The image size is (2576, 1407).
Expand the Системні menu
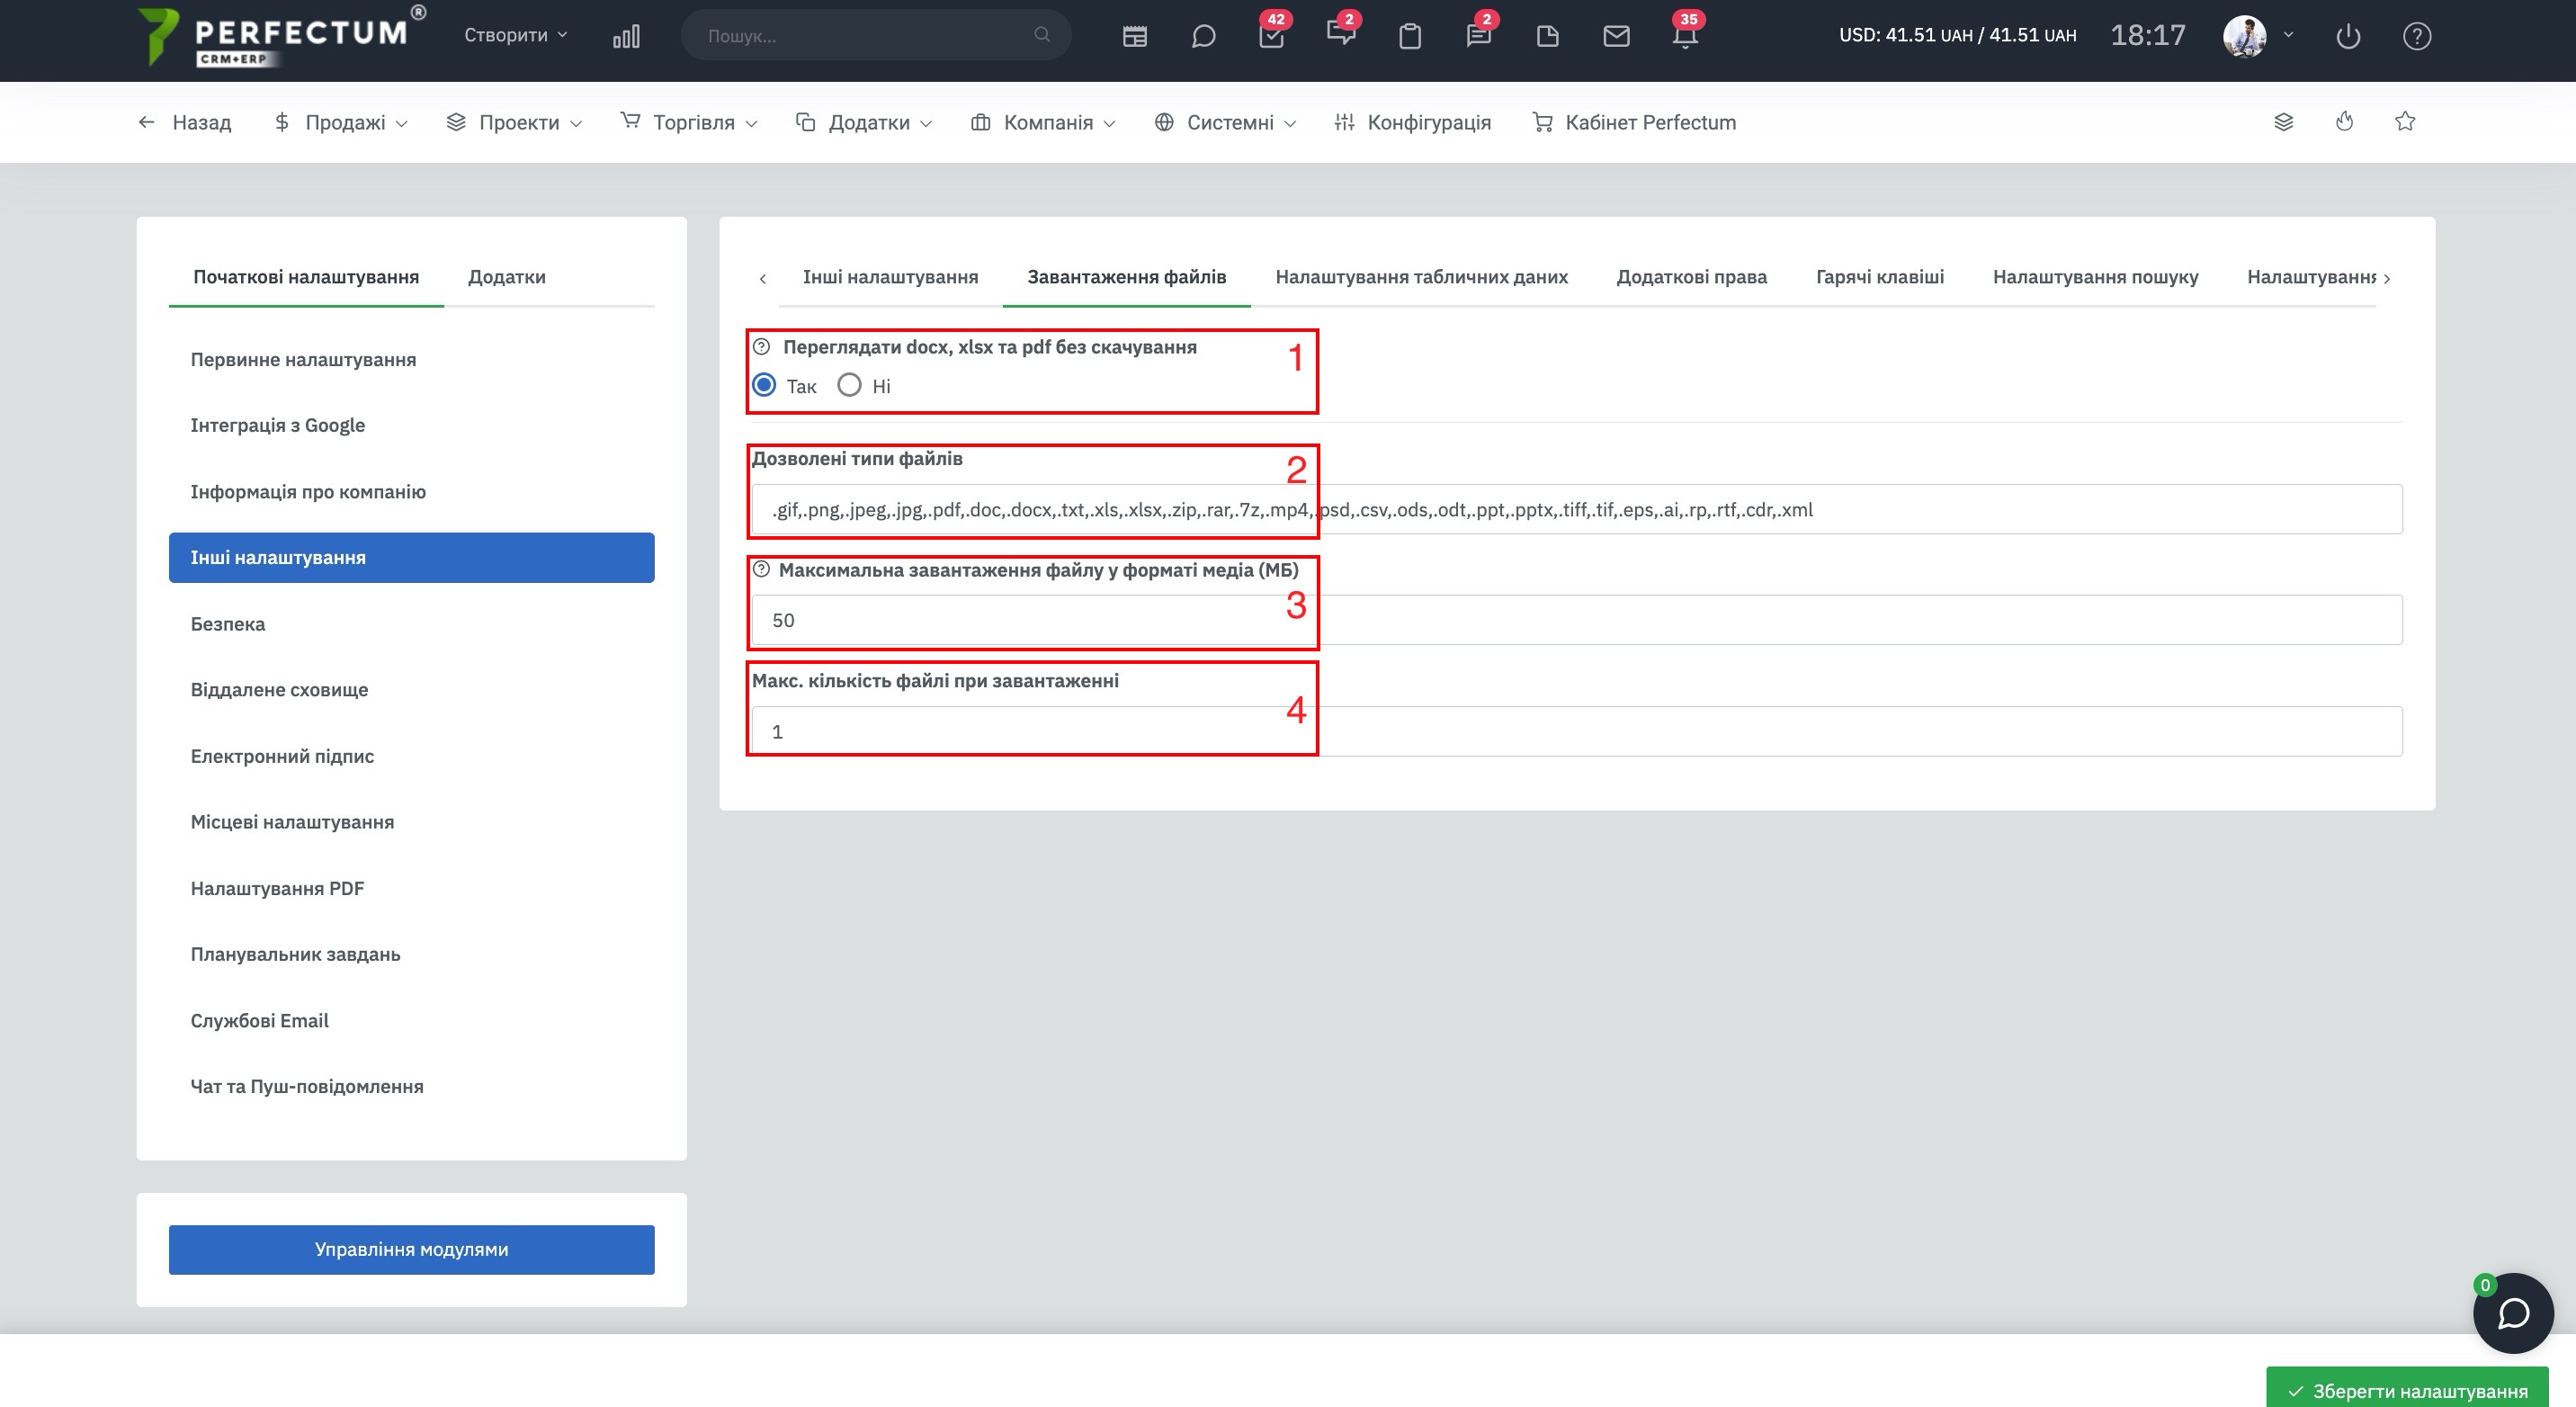(1225, 122)
